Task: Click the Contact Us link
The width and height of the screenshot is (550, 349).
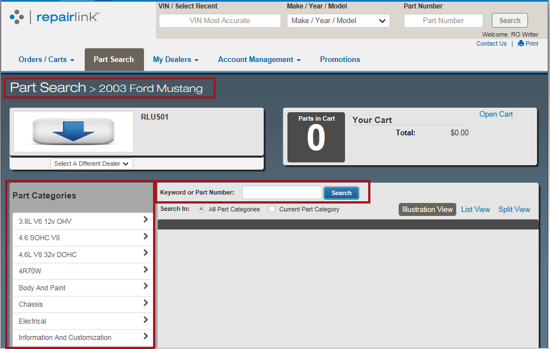Action: [x=491, y=43]
